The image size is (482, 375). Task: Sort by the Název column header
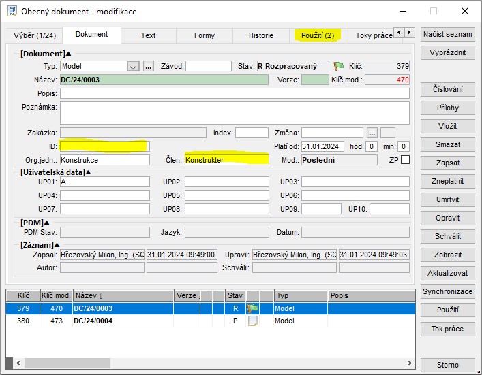point(123,295)
